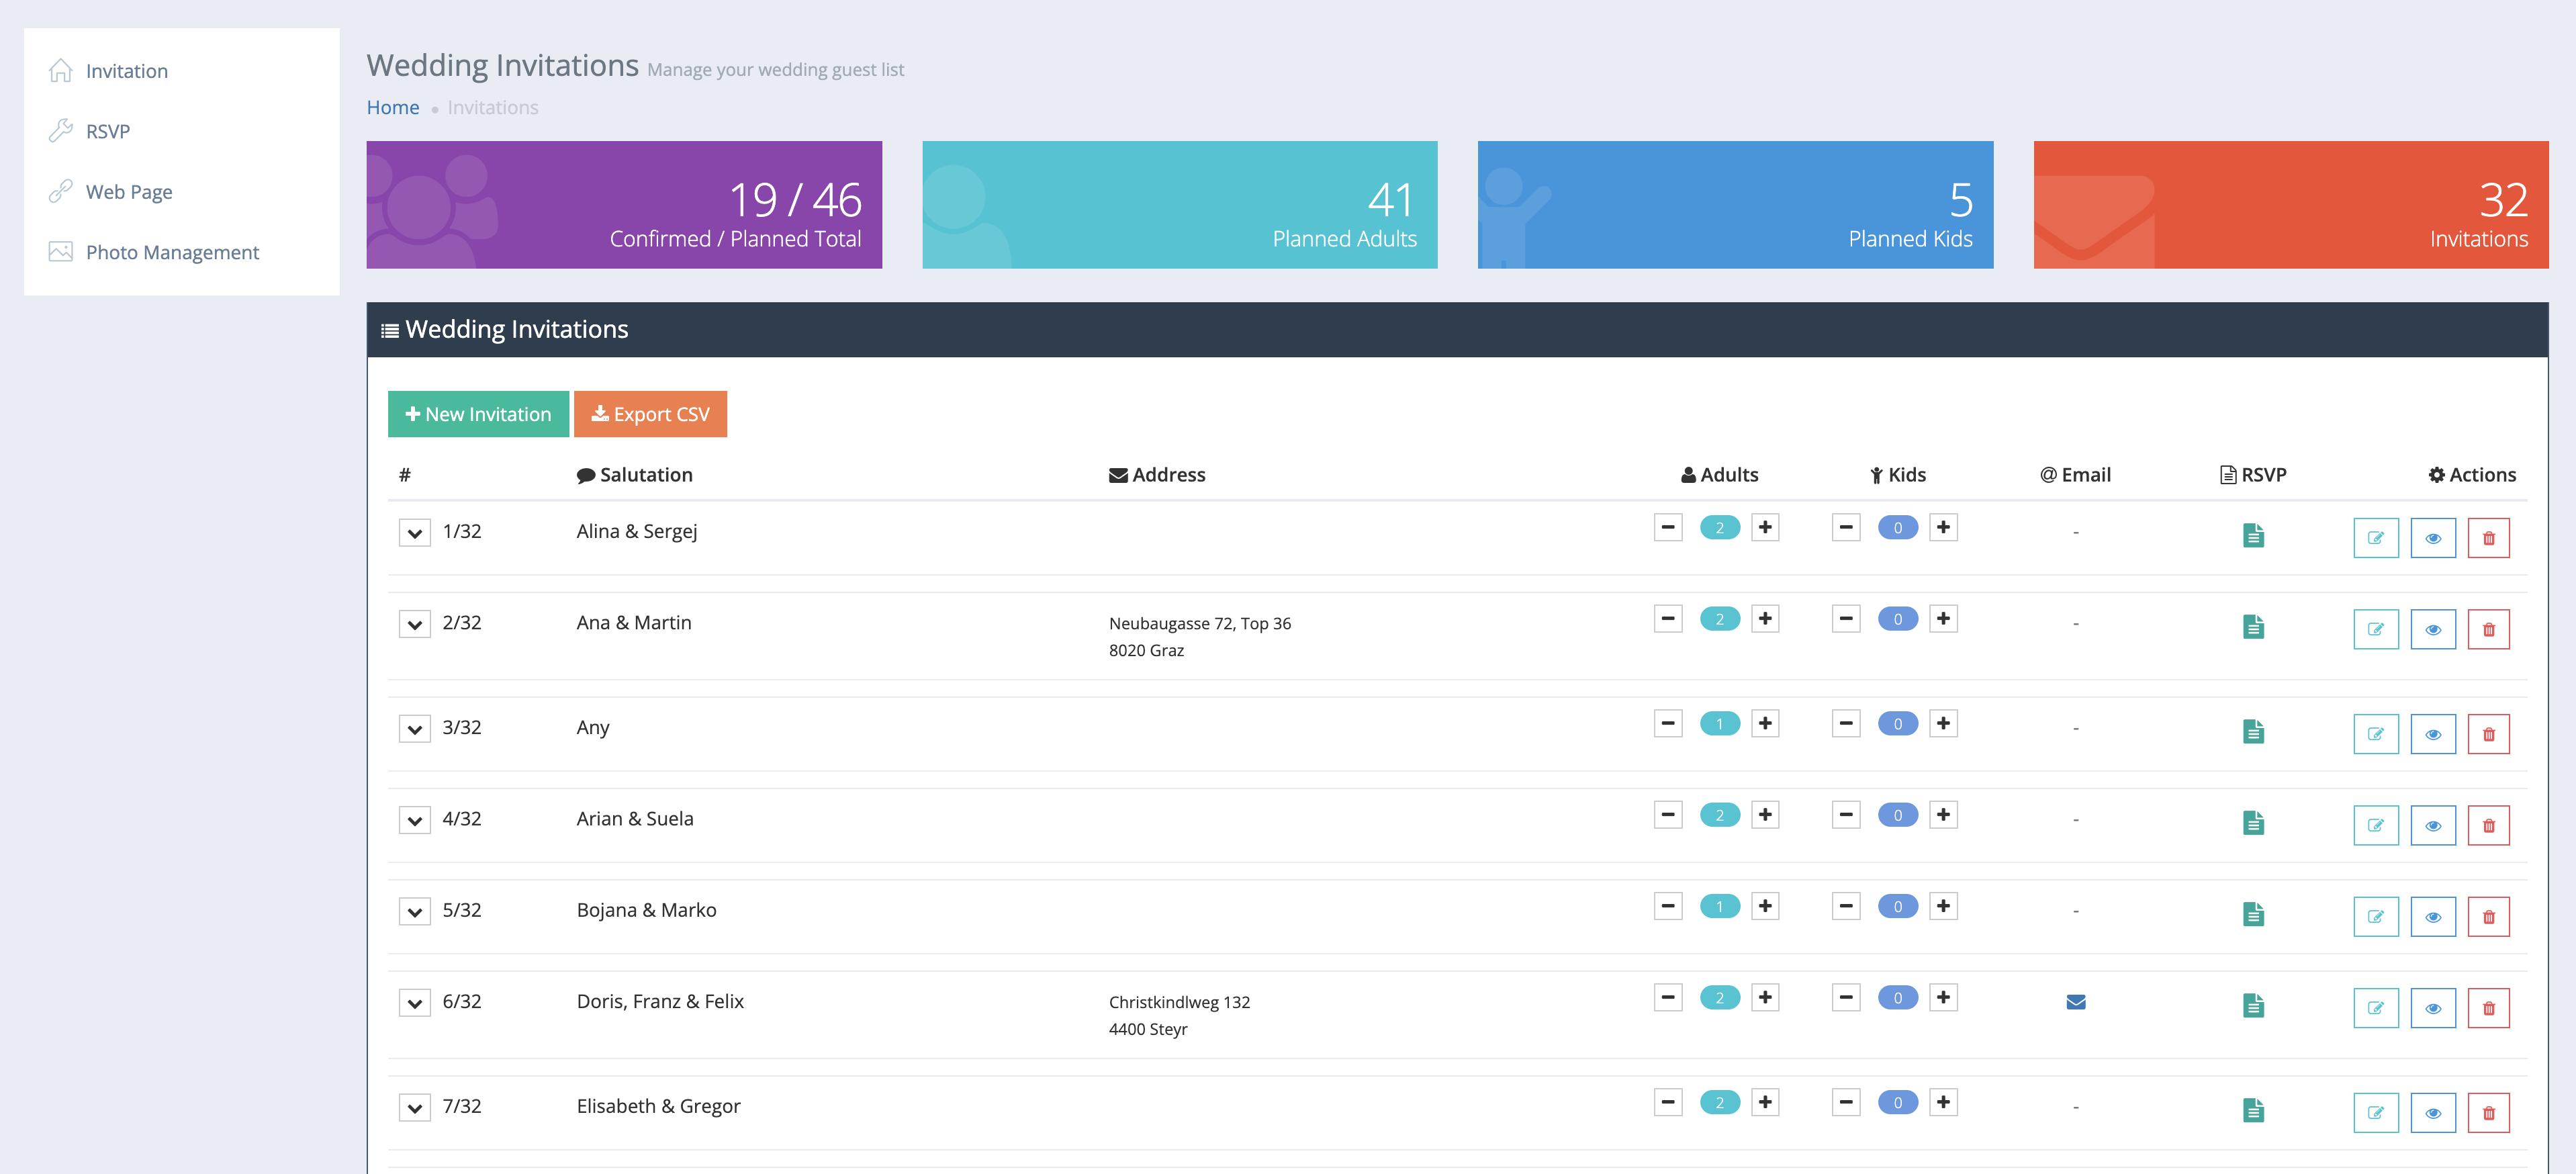The width and height of the screenshot is (2576, 1174).
Task: Increase adults count for Any
Action: click(x=1764, y=723)
